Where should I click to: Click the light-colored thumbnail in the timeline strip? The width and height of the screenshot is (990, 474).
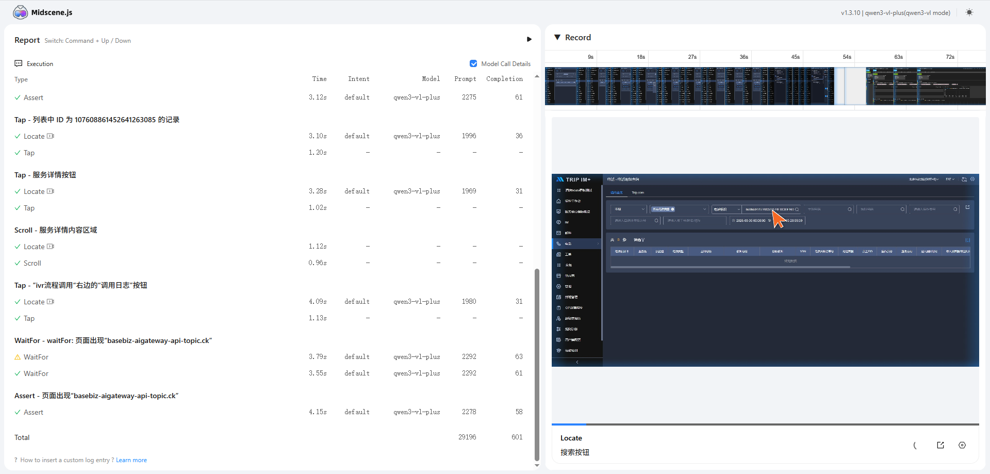(x=850, y=86)
